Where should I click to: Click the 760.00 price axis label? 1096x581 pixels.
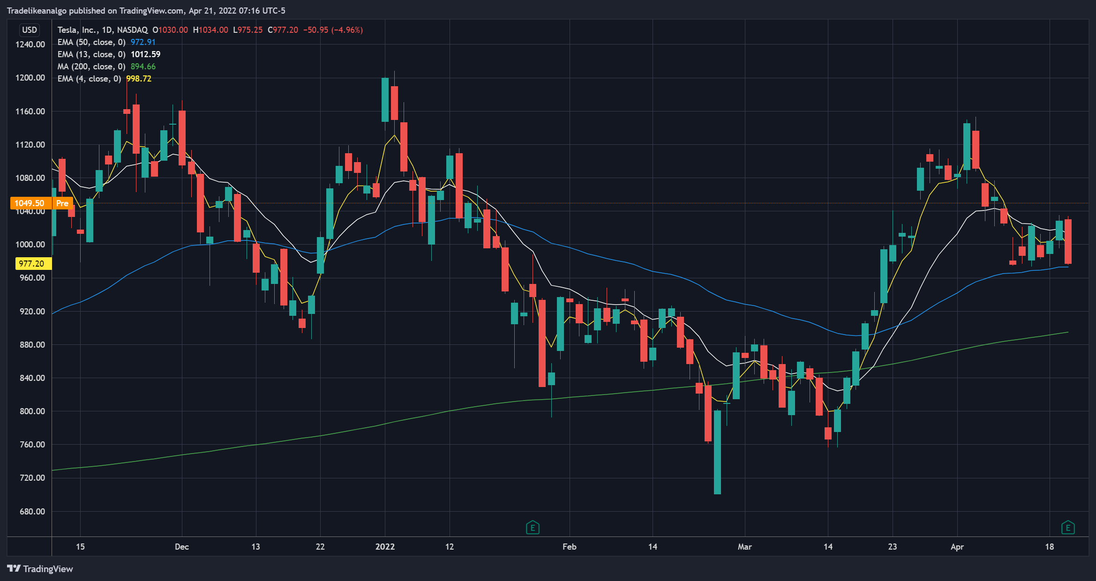coord(32,445)
